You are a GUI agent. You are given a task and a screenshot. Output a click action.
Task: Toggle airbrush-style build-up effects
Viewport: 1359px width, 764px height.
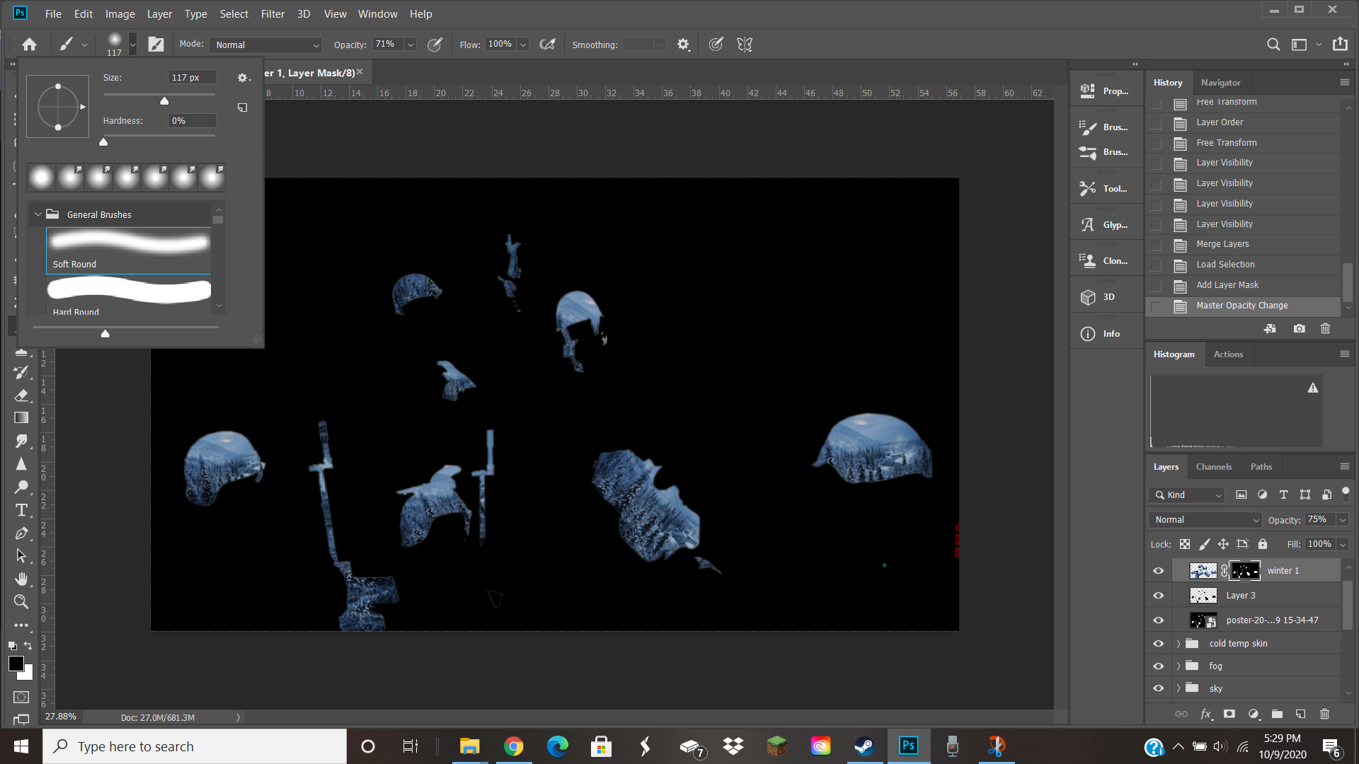point(547,45)
